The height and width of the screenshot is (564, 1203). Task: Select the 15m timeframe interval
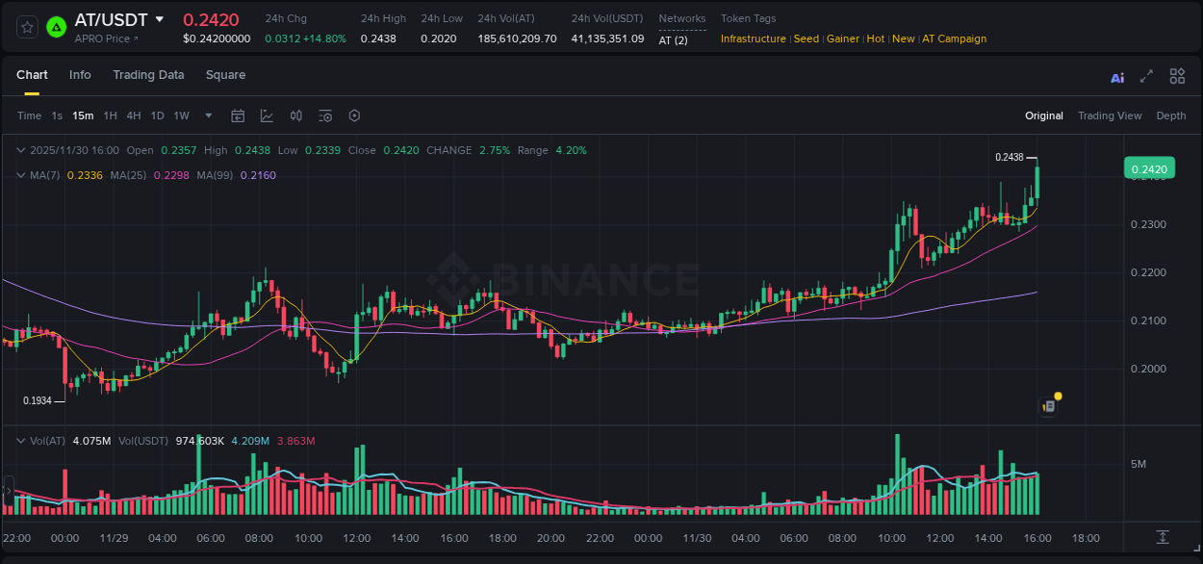click(82, 115)
